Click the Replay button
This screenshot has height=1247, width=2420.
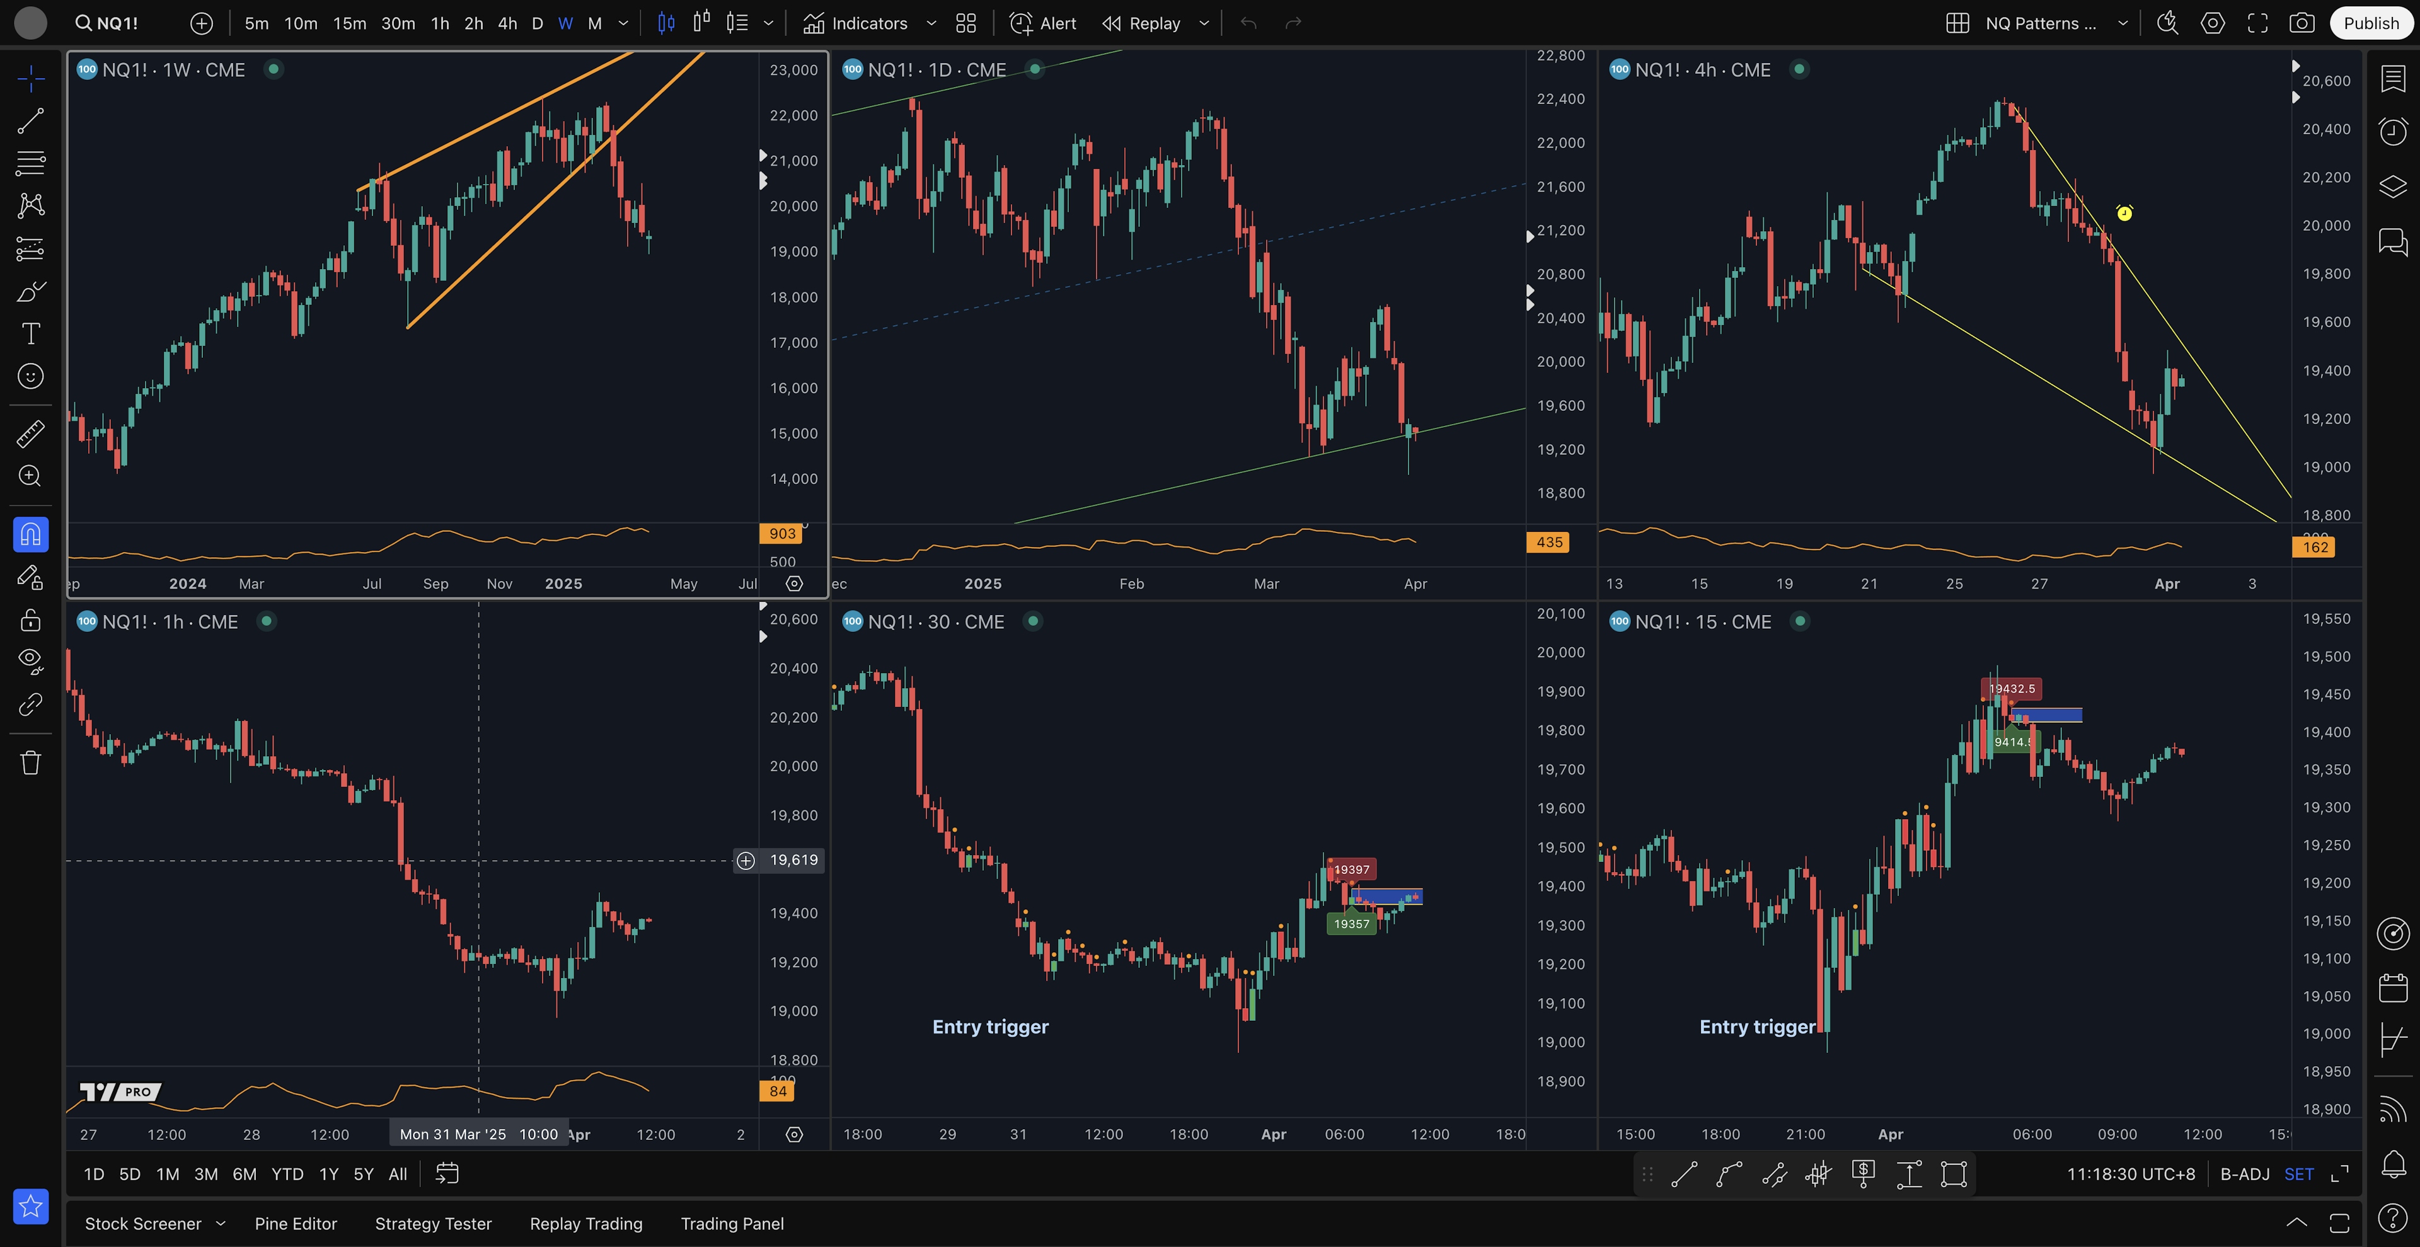tap(1141, 23)
